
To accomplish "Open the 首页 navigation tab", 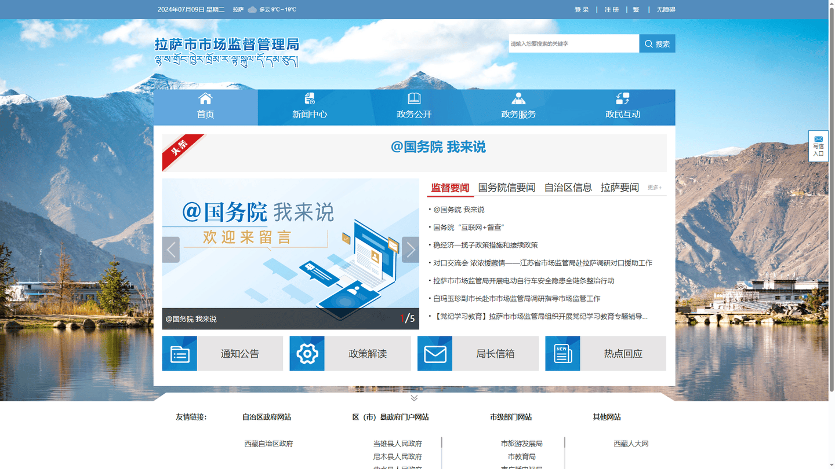I will click(205, 108).
